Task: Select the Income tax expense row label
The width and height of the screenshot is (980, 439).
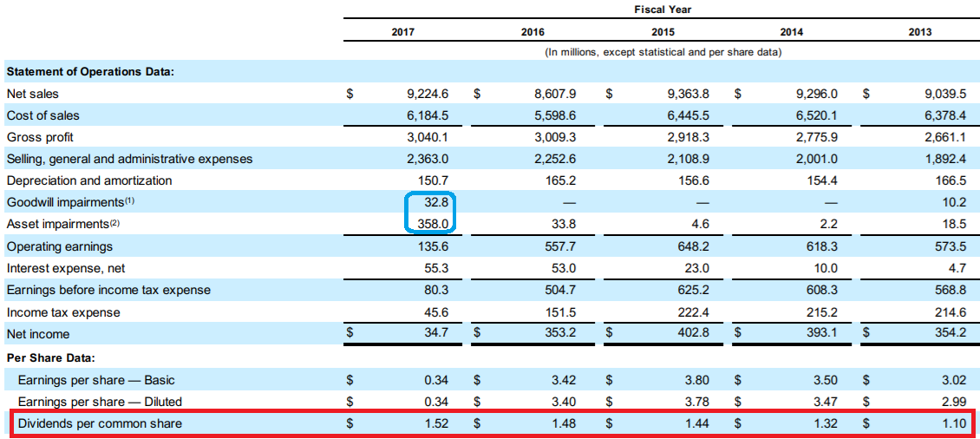Action: tap(63, 312)
